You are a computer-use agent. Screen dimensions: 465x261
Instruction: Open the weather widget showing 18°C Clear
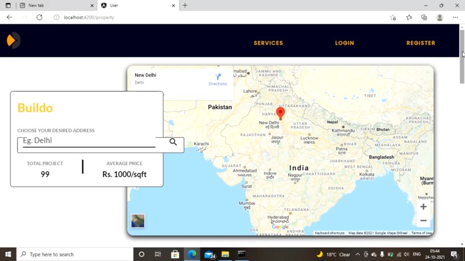point(333,254)
